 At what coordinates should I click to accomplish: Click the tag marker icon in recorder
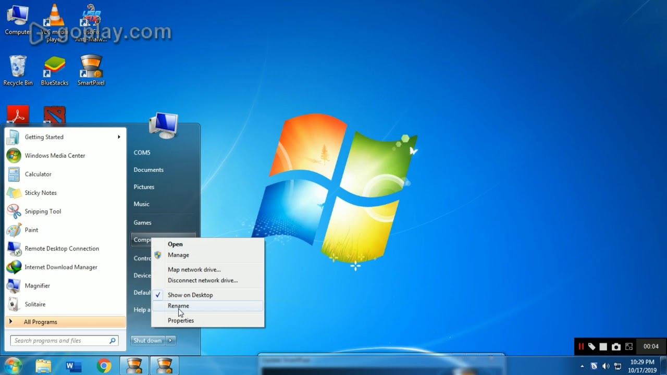coord(592,346)
